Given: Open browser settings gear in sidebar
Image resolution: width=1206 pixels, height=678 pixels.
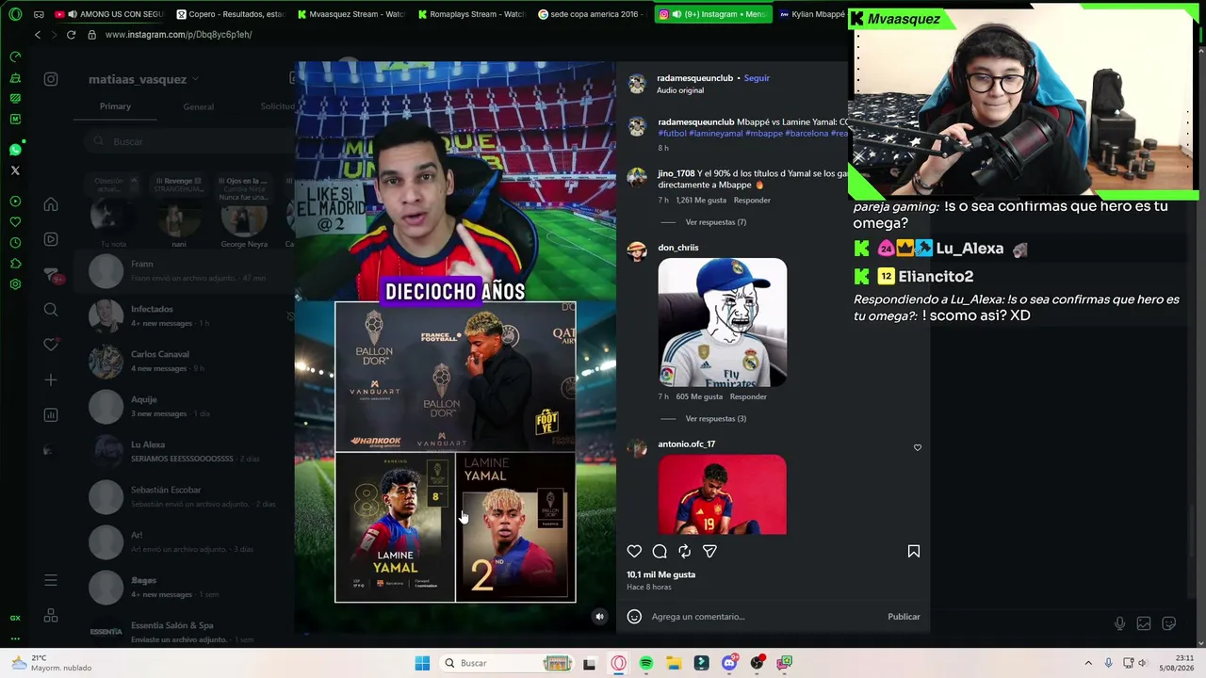Looking at the screenshot, I should [x=15, y=284].
